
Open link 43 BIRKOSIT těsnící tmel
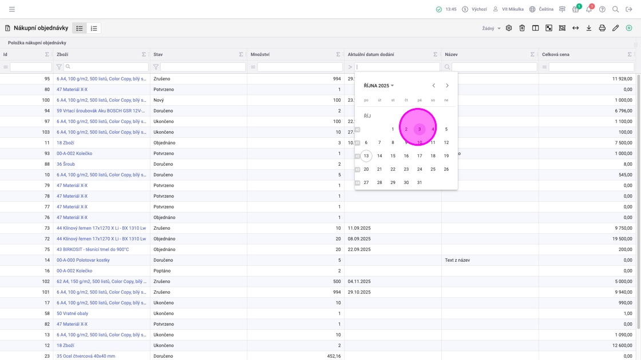pos(93,249)
